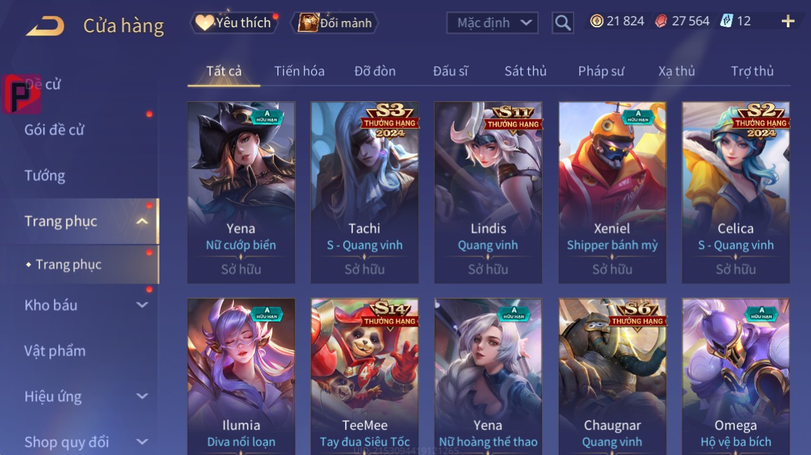This screenshot has height=455, width=811.
Task: Open the Mặc định sort dropdown
Action: (x=493, y=23)
